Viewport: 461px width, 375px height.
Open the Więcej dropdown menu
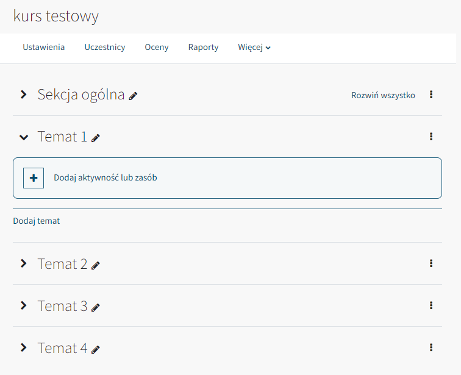[254, 48]
